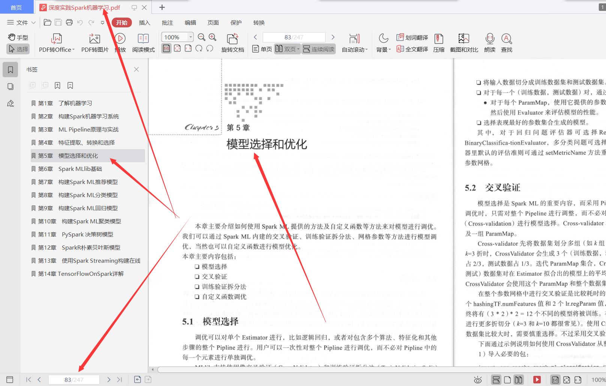Click 旋转文档 rotate document
Screen dimensions: 606x386
[232, 43]
